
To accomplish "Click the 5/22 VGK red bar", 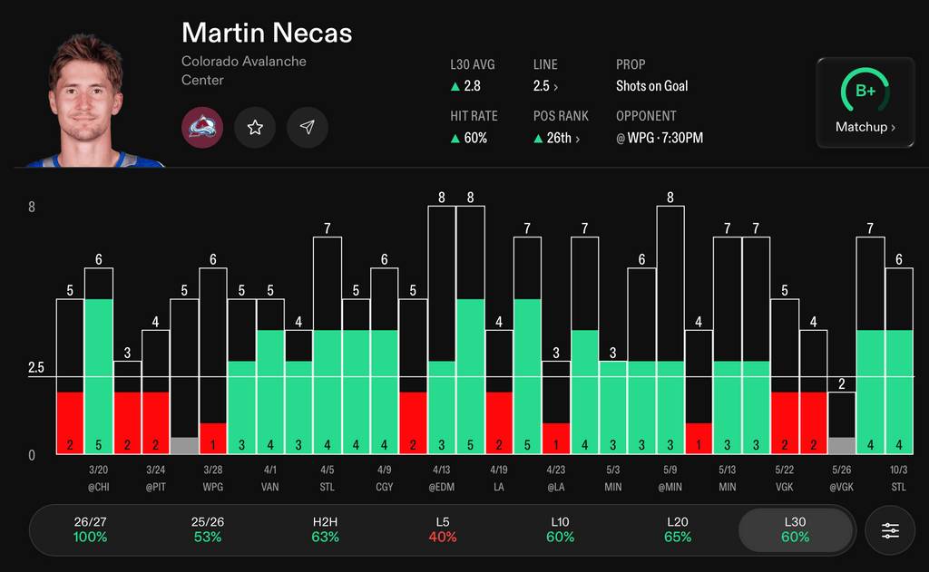I will [785, 422].
